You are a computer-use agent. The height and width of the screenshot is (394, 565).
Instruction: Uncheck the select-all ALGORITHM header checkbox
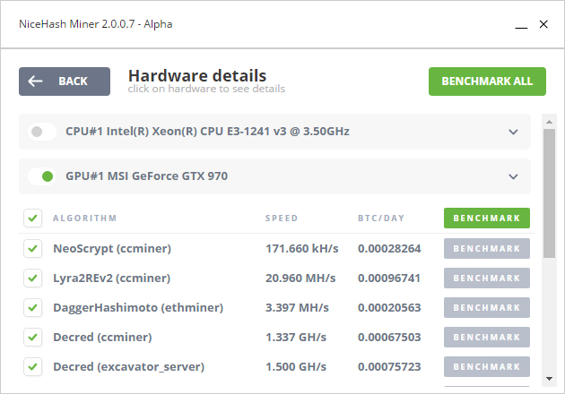point(33,218)
